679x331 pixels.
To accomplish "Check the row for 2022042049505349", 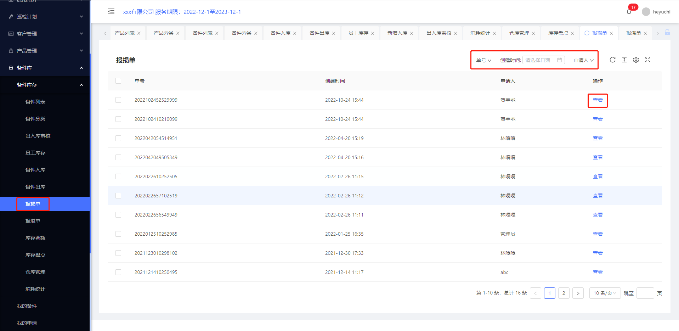I will point(118,157).
